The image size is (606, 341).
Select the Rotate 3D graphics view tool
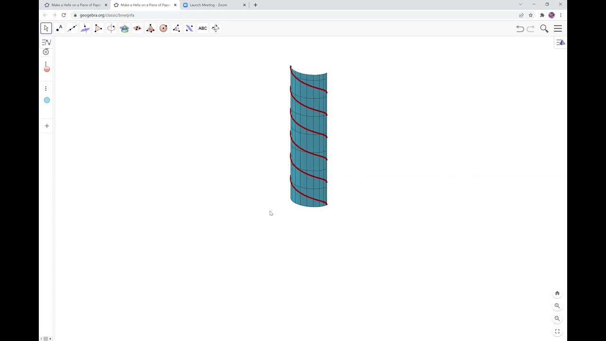(215, 28)
